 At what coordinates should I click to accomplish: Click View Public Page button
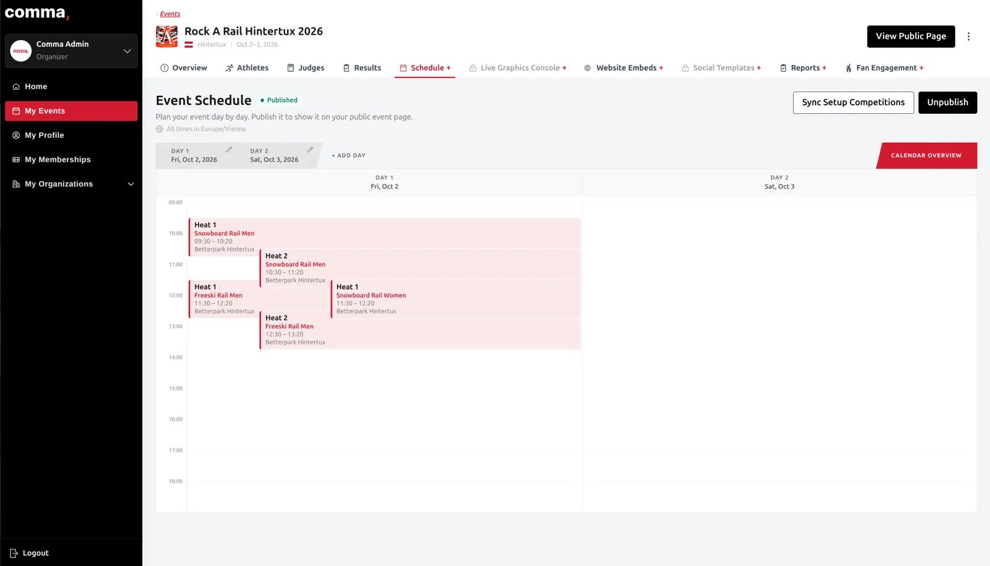[x=911, y=36]
